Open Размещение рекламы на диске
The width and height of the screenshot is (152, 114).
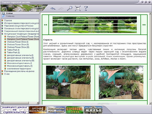(x=19, y=71)
